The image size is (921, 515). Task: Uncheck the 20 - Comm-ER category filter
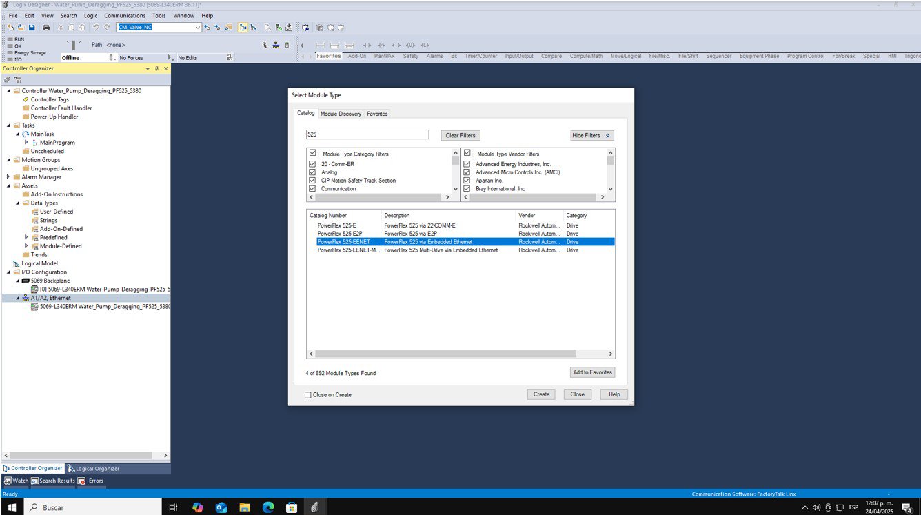coord(313,164)
